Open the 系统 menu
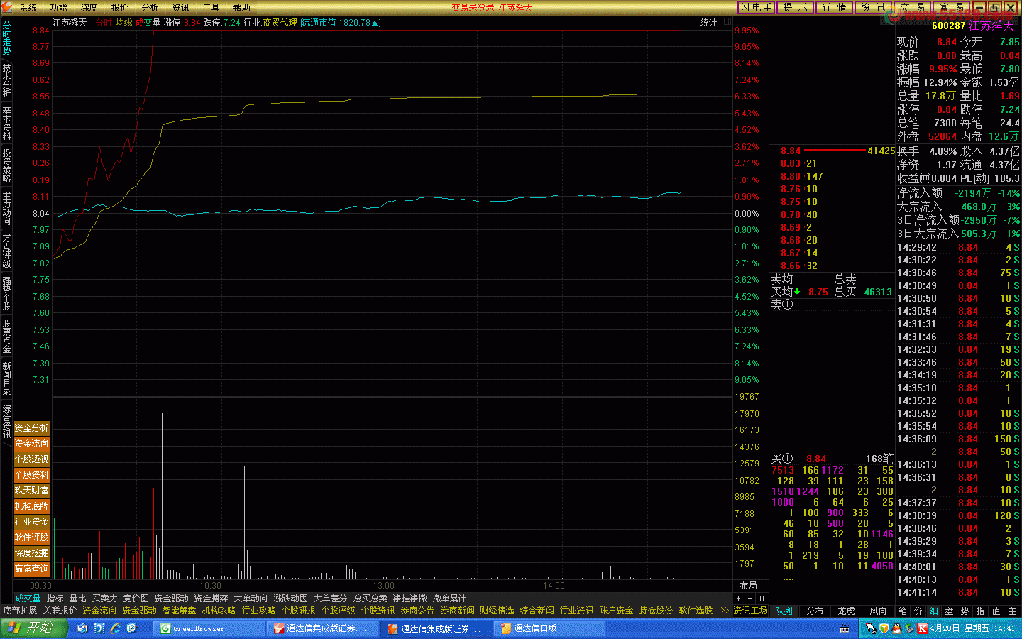The width and height of the screenshot is (1022, 639). coord(28,7)
